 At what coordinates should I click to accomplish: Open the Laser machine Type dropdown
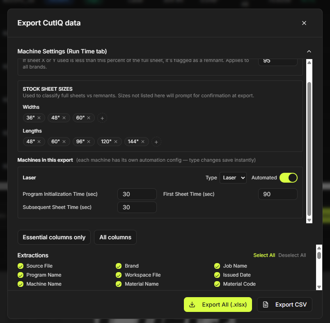click(x=233, y=178)
